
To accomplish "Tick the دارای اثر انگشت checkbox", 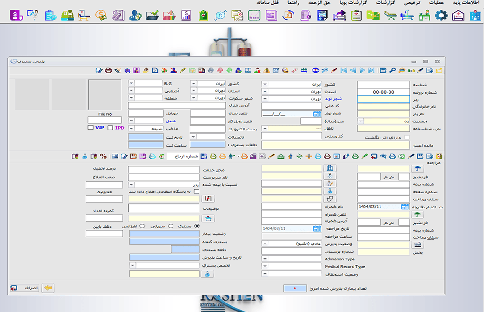I will pyautogui.click(x=407, y=138).
